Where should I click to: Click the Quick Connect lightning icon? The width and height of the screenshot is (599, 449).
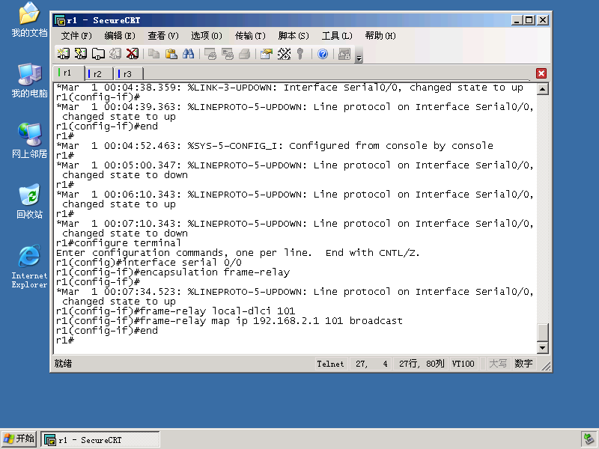tap(81, 54)
